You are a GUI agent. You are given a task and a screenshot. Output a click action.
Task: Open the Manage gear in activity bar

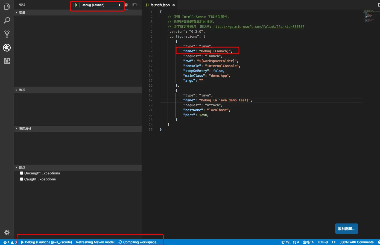coord(7,232)
